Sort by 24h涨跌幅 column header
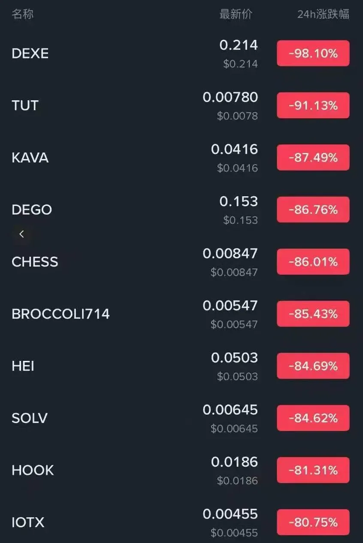The image size is (363, 543). 323,14
